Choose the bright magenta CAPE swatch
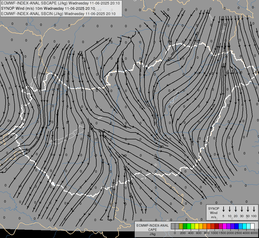259x238 pixels. [225, 226]
